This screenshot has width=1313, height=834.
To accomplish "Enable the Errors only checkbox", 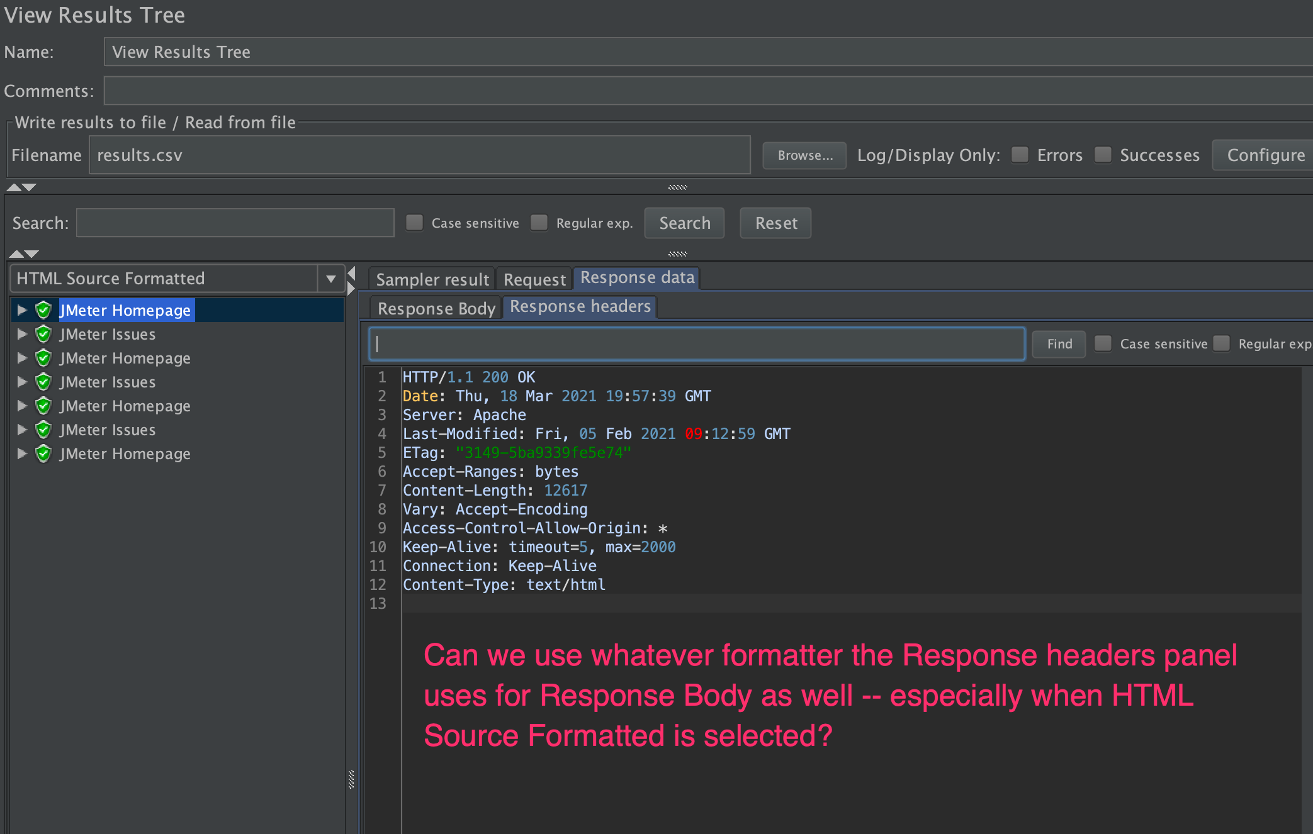I will pos(1020,155).
